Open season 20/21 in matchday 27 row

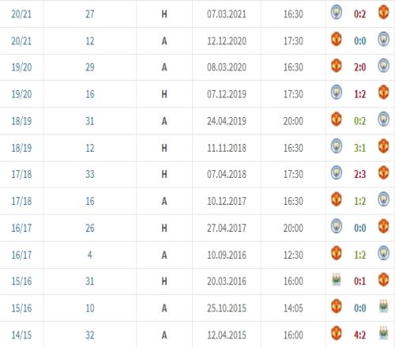(21, 14)
